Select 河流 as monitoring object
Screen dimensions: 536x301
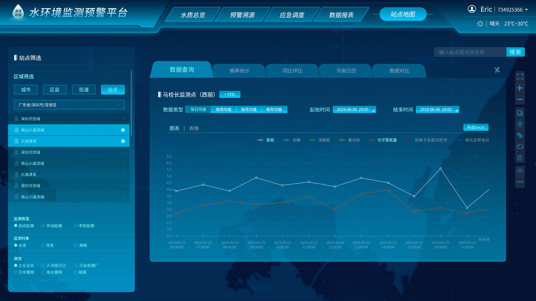[x=43, y=245]
